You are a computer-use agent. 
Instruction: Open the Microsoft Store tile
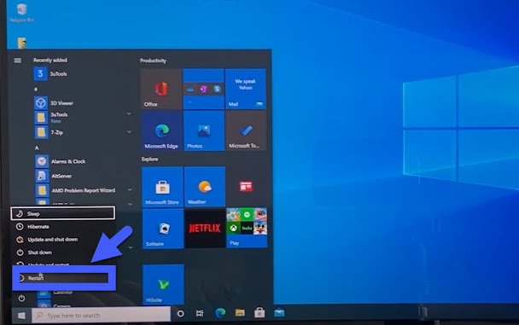click(x=162, y=187)
